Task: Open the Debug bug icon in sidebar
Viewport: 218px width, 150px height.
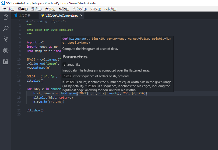Action: [6, 51]
